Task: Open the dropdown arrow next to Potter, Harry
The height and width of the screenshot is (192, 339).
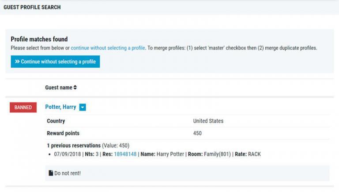Action: (83, 107)
